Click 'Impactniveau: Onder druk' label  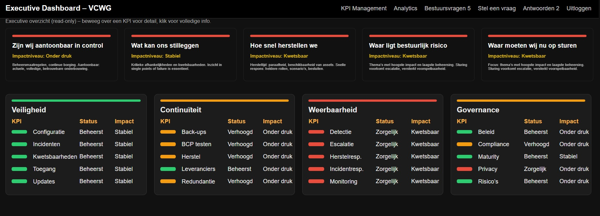42,56
